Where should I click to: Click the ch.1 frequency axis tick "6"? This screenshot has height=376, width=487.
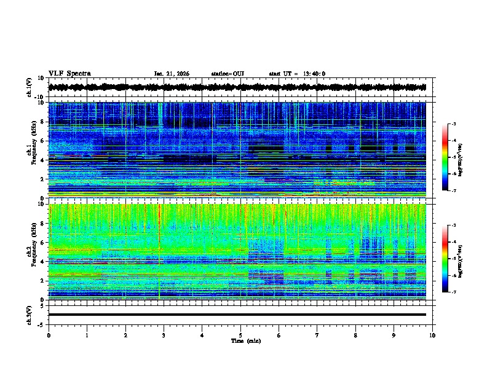[x=42, y=141]
